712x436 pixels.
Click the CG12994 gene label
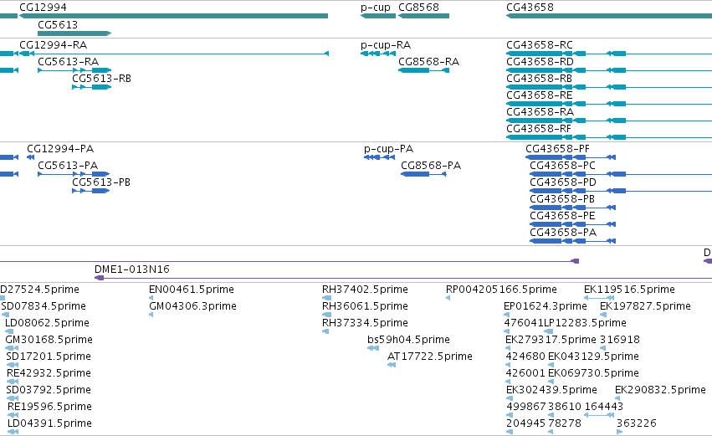43,8
